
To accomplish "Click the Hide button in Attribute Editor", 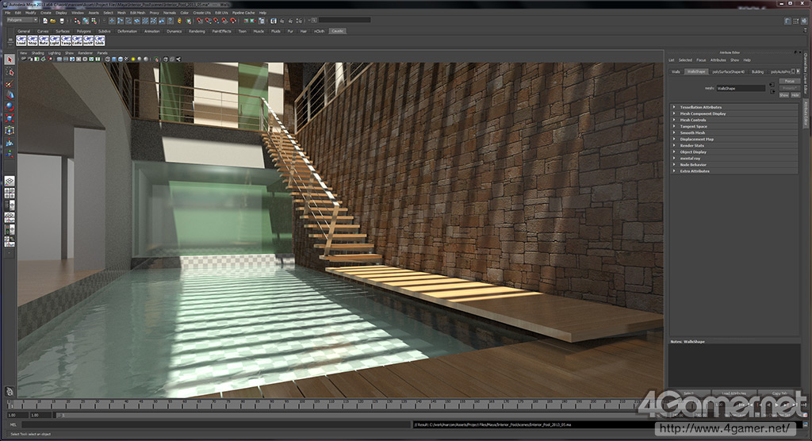I will point(795,94).
